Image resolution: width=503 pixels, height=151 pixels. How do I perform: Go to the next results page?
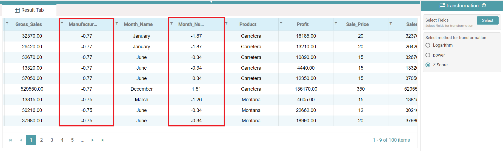coord(93,140)
